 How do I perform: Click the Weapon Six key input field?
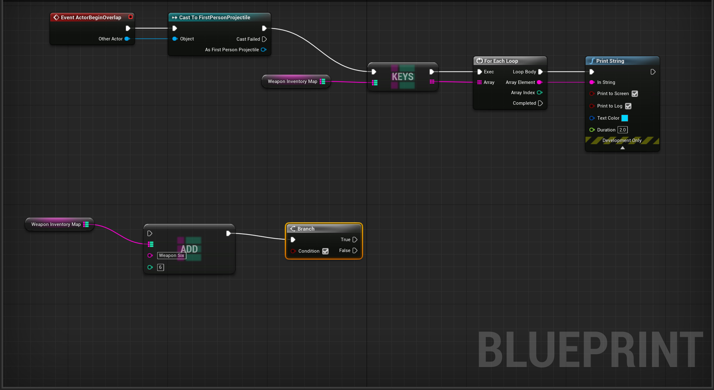click(x=171, y=255)
